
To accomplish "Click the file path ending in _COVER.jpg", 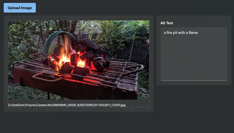I will point(67,105).
